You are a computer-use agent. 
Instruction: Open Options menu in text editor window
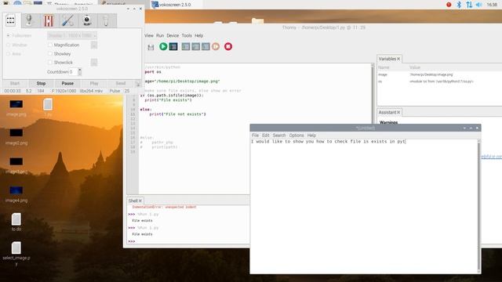[296, 136]
